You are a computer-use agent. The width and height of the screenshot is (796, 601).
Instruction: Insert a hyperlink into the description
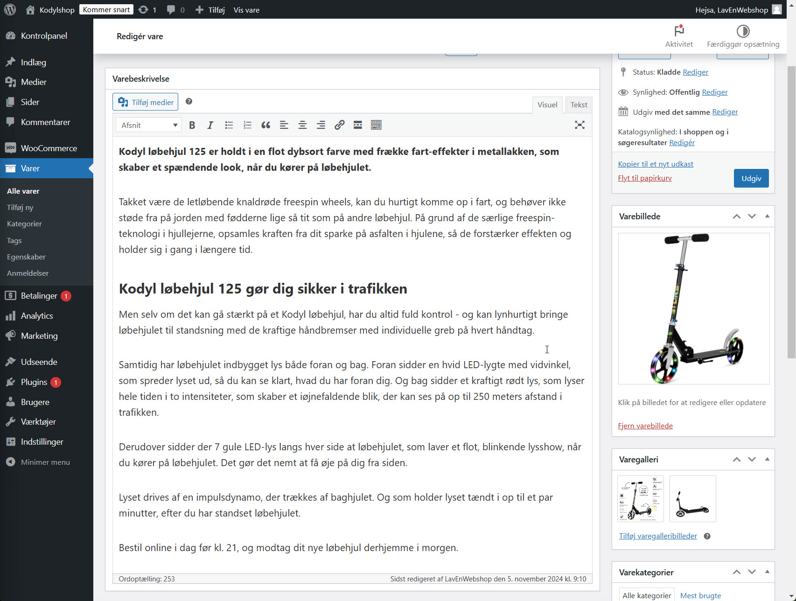tap(339, 125)
